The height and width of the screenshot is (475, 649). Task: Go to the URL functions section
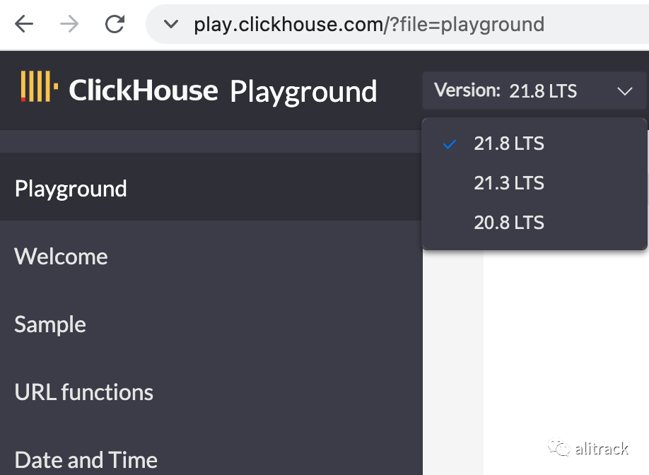(x=83, y=392)
